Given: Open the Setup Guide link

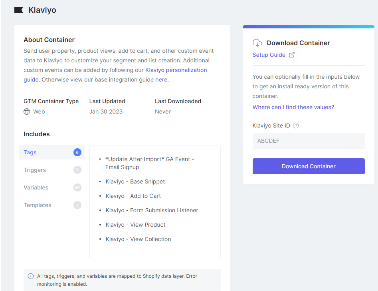Looking at the screenshot, I should point(269,55).
